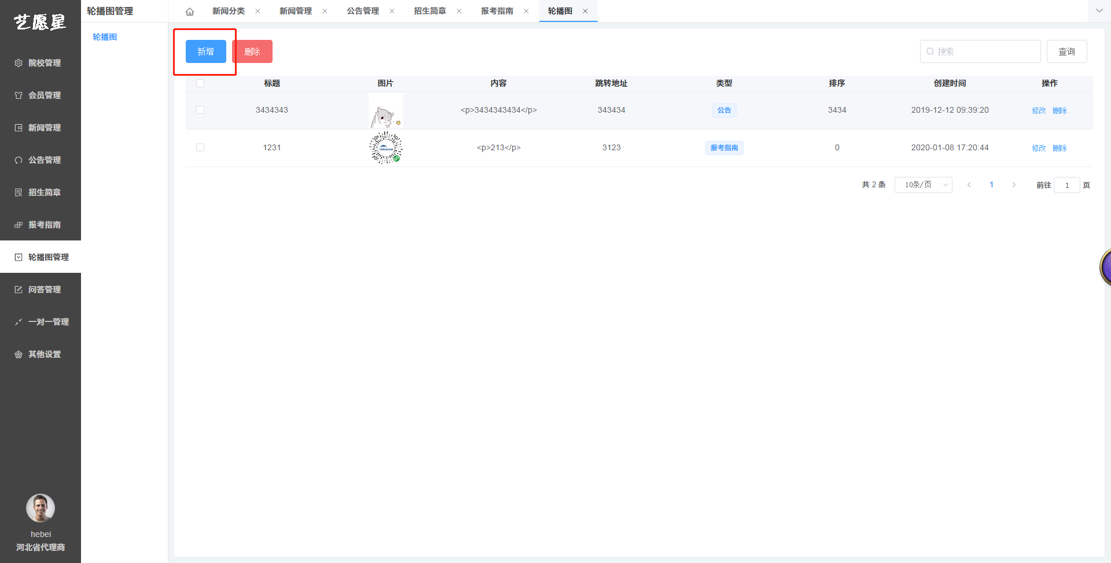
Task: Switch to the 招生简章 tab
Action: [430, 11]
